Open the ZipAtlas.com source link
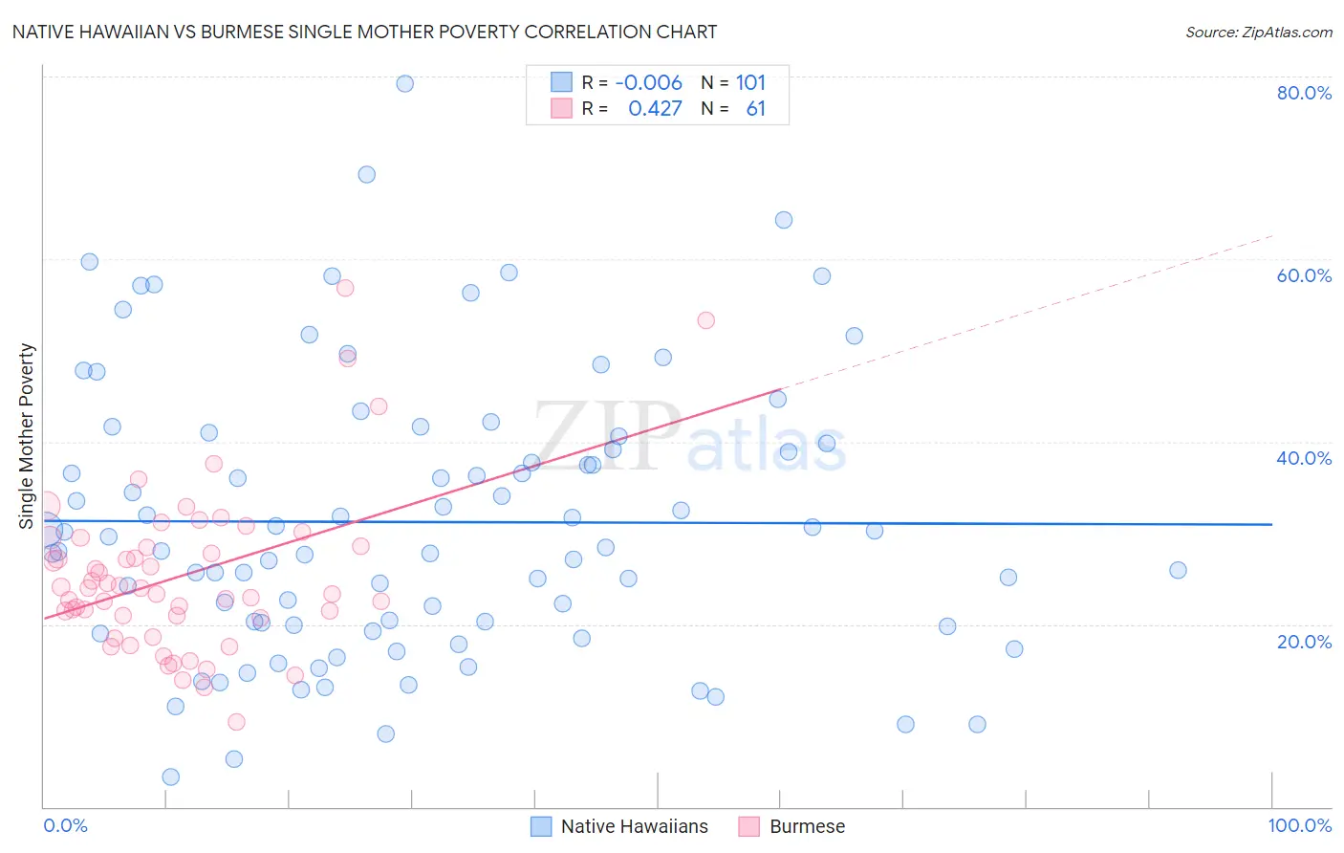Image resolution: width=1344 pixels, height=853 pixels. point(1259,32)
